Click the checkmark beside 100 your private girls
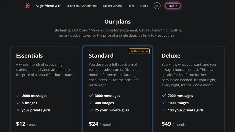 pyautogui.click(x=164, y=110)
